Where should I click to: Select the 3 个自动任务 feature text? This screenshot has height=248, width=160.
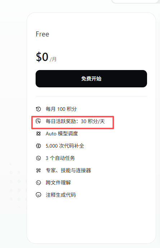click(60, 158)
